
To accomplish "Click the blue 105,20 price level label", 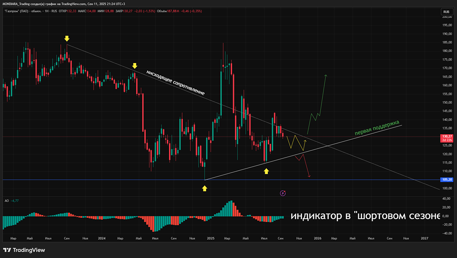I will pyautogui.click(x=447, y=179).
